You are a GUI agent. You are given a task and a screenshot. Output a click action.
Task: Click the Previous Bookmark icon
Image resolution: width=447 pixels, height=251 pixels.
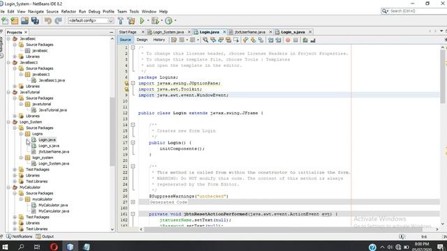point(245,40)
